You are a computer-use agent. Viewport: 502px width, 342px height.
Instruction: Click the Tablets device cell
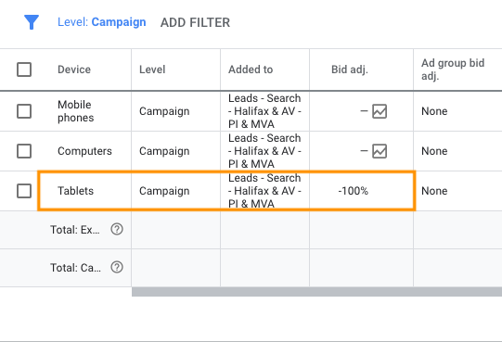tap(75, 191)
